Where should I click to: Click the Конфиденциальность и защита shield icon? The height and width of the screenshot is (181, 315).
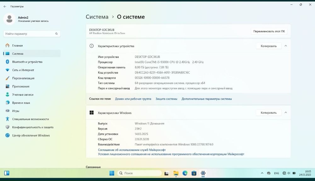pos(8,127)
